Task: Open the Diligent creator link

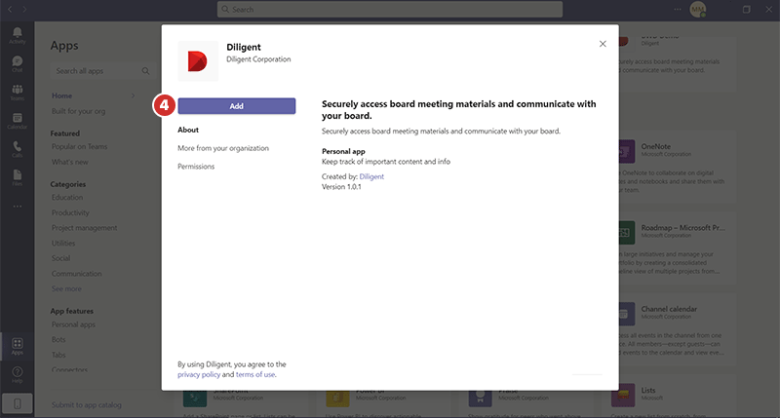Action: point(372,175)
